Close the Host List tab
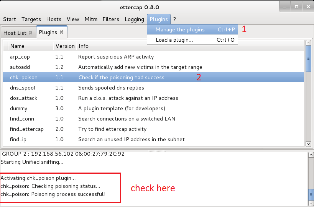Screen dimensions: 314x207 point(31,33)
